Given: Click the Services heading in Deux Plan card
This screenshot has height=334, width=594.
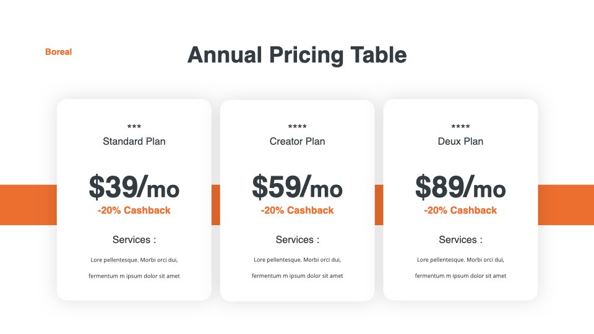Looking at the screenshot, I should [460, 240].
